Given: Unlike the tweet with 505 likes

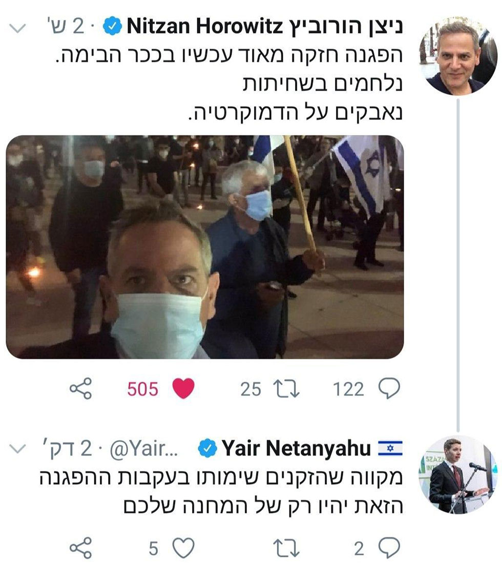Looking at the screenshot, I should point(183,388).
